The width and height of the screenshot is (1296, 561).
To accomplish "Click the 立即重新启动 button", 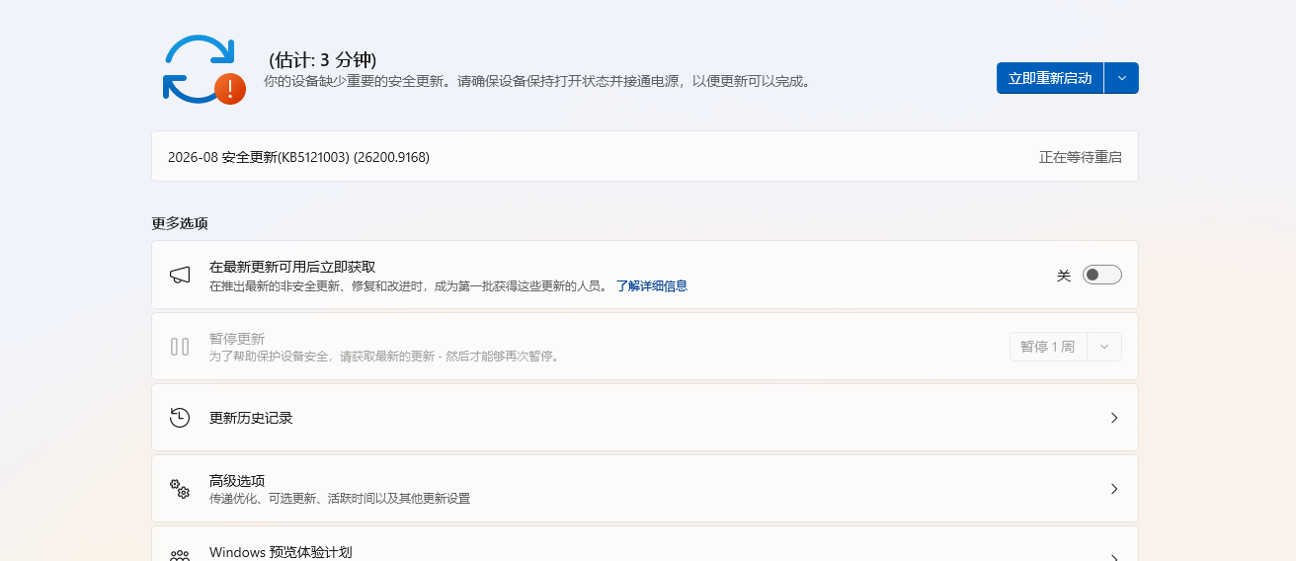I will pyautogui.click(x=1050, y=78).
